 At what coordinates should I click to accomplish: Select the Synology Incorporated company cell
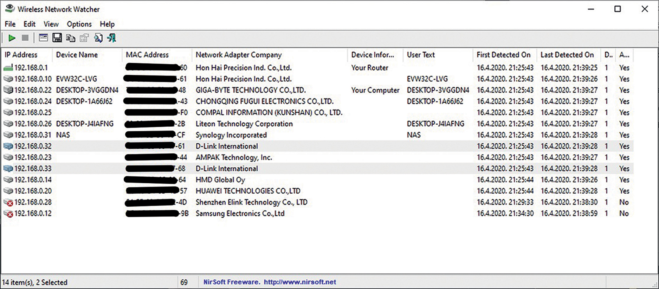coord(231,135)
